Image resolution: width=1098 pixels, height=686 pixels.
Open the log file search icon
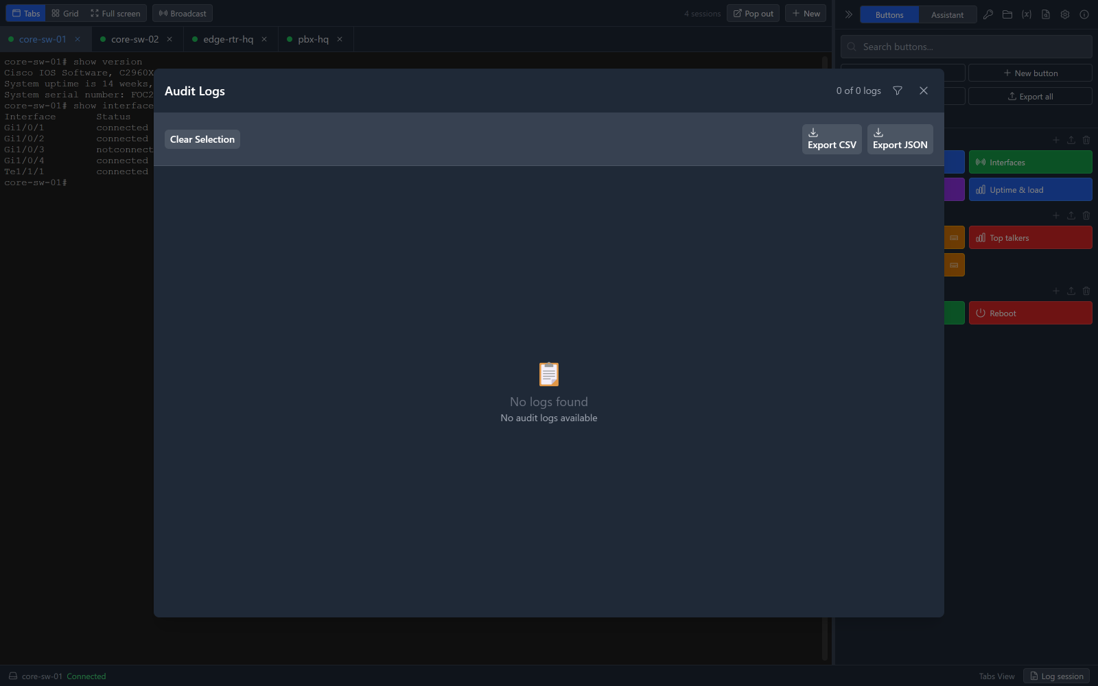pyautogui.click(x=1046, y=14)
